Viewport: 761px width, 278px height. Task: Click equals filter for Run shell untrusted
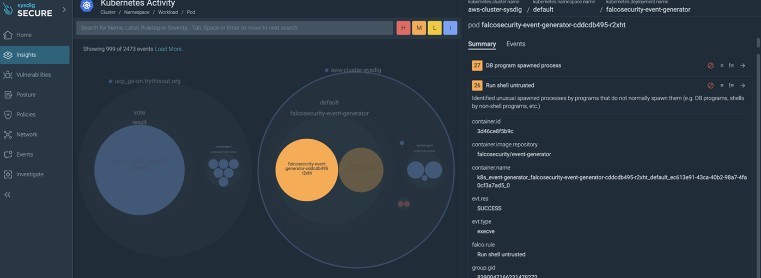722,85
